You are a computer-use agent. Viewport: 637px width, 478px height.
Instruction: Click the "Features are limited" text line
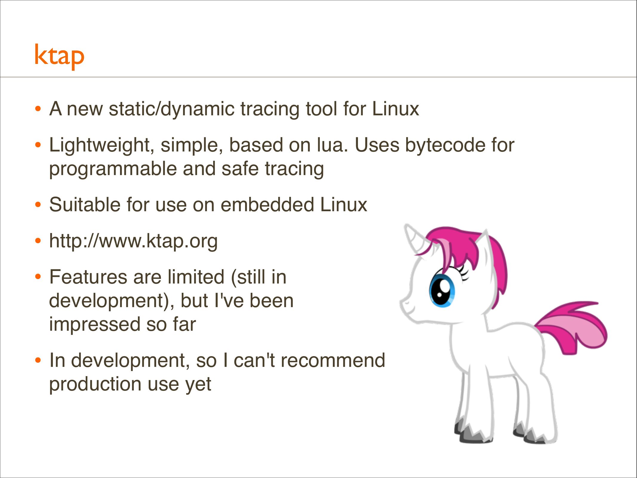pos(168,277)
